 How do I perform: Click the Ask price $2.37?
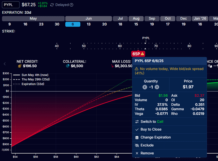199,95
